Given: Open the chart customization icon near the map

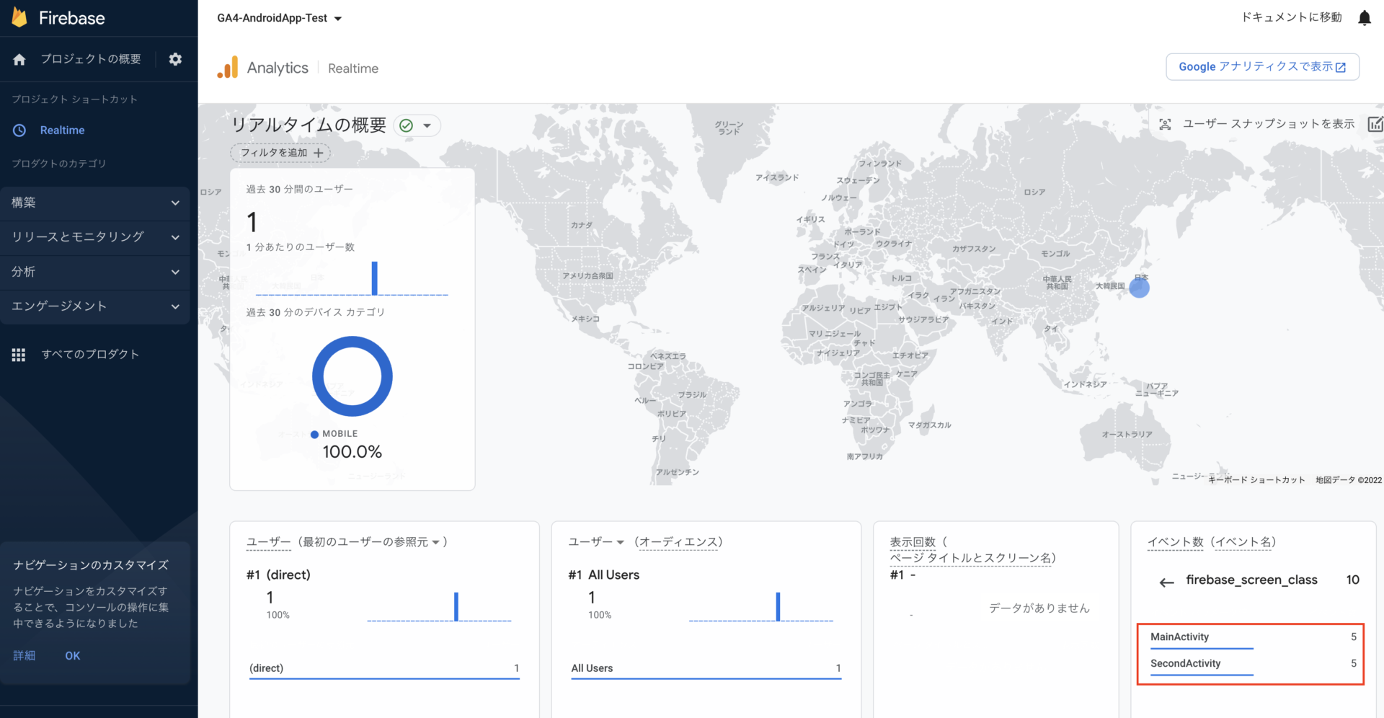Looking at the screenshot, I should click(1375, 123).
